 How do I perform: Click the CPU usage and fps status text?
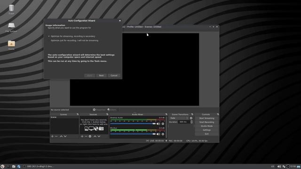(x=197, y=141)
